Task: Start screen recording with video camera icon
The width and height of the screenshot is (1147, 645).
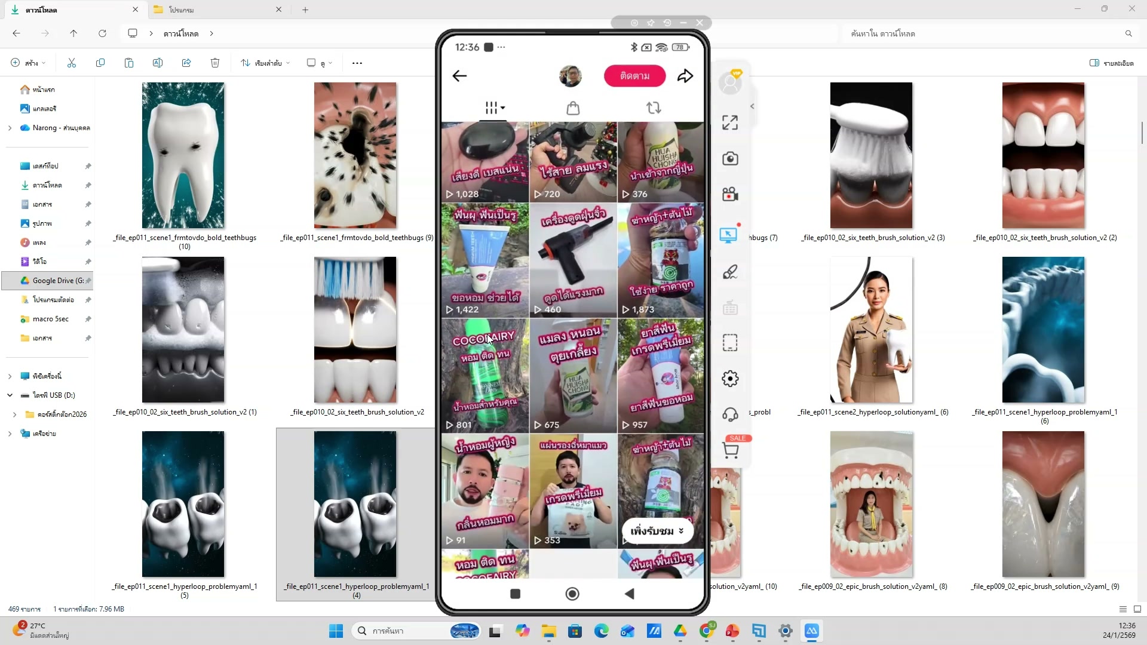Action: (730, 195)
